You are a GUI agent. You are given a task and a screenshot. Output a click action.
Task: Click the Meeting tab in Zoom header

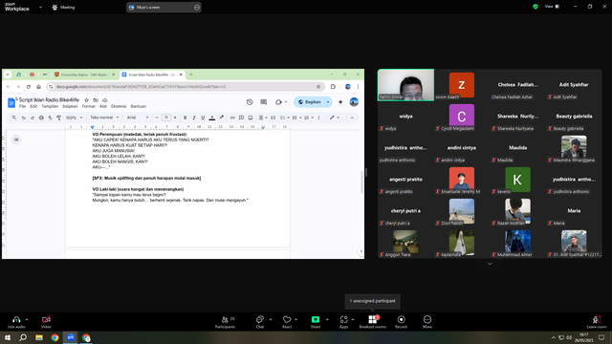point(63,7)
